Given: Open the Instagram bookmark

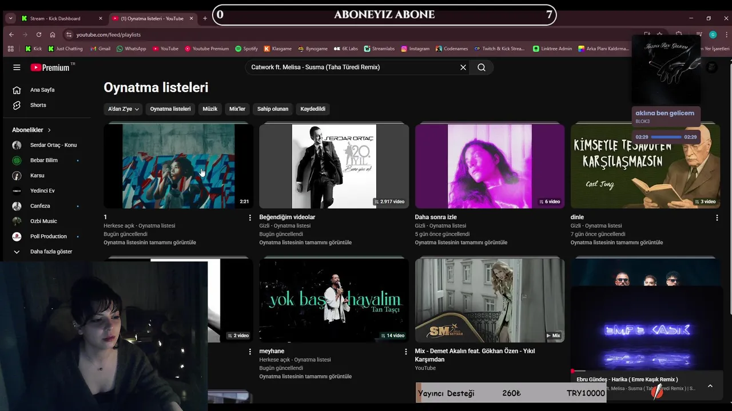Looking at the screenshot, I should (x=415, y=49).
